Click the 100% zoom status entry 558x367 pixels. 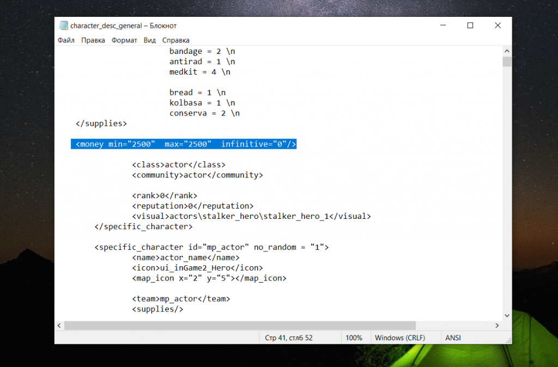354,338
